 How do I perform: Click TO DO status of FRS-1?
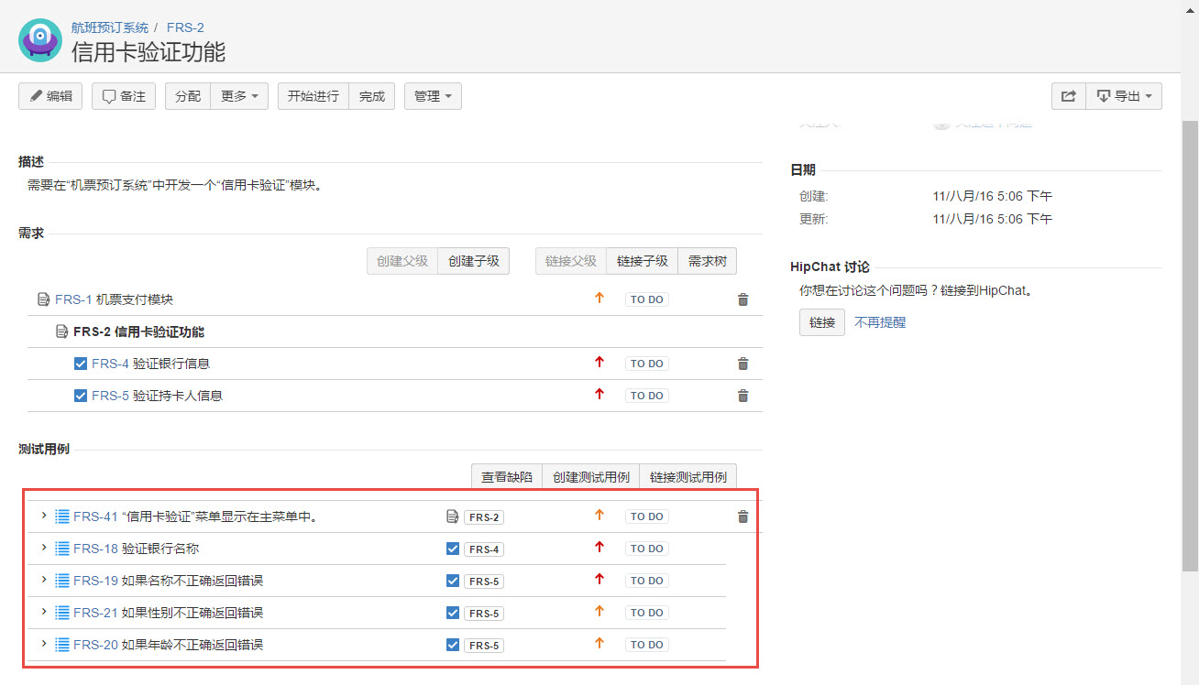click(x=647, y=299)
